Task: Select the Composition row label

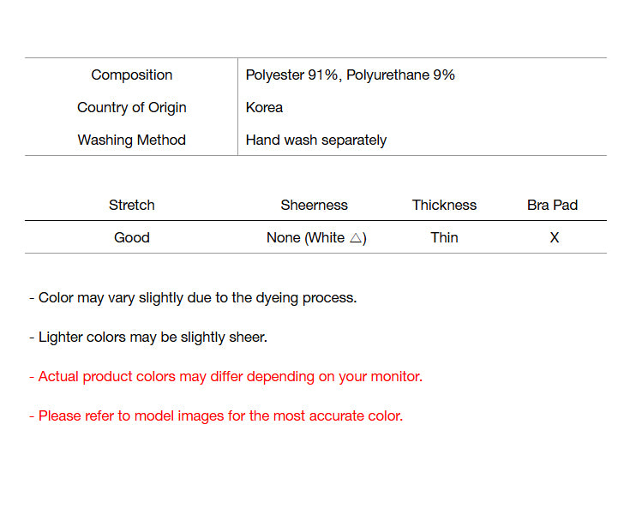Action: [131, 75]
